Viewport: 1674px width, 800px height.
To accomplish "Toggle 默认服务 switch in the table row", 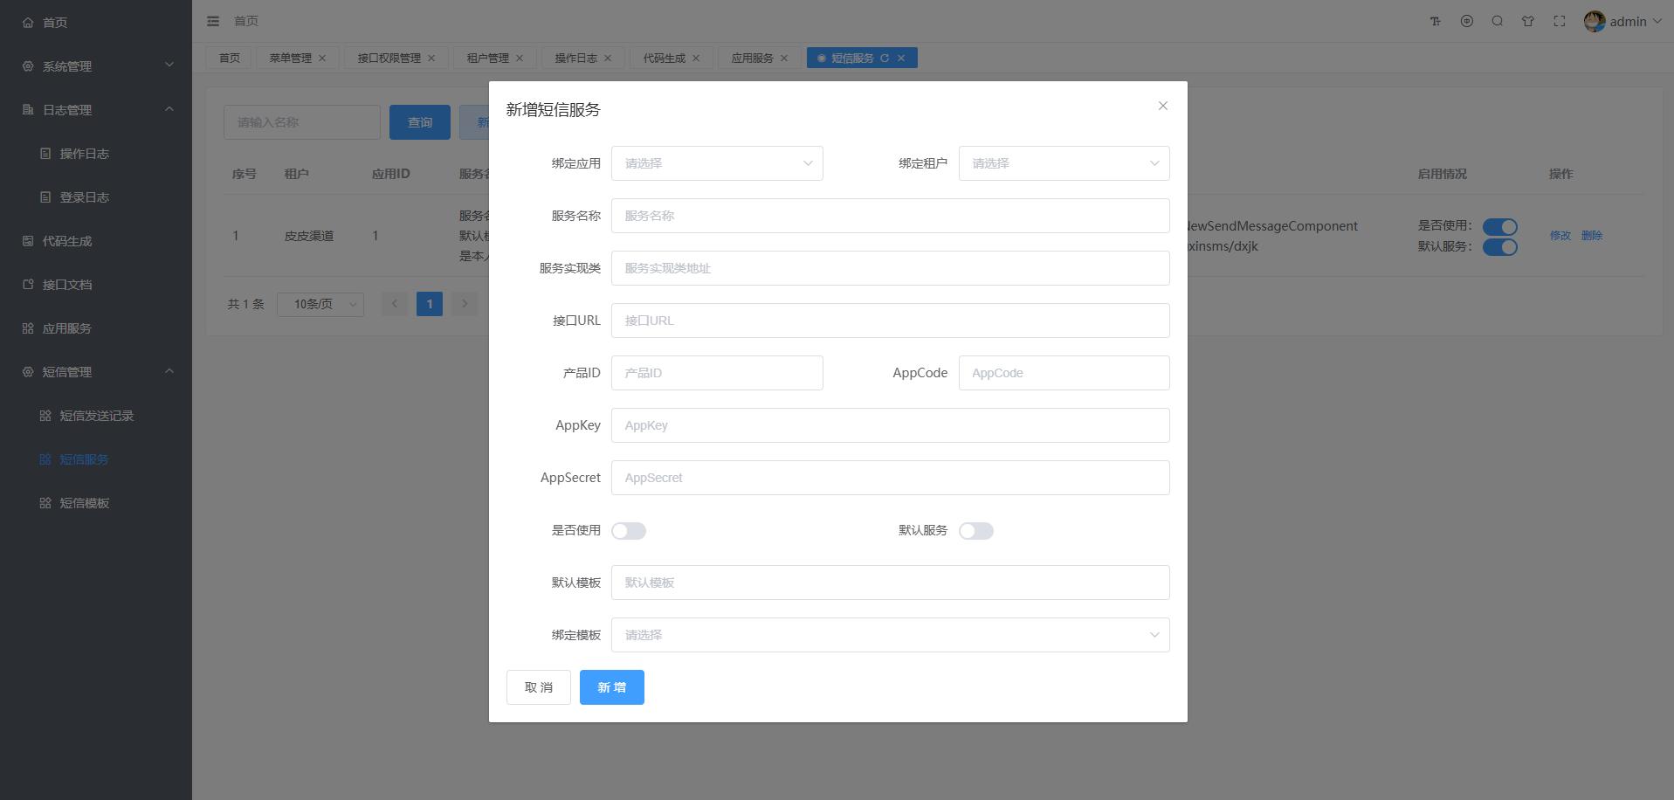I will (1500, 247).
